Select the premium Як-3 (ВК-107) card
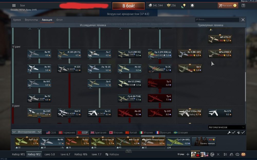Screen dimensions: 257x160 click(x=190, y=54)
